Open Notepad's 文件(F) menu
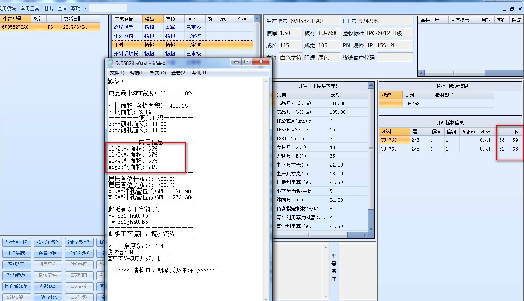524x301 pixels. click(117, 73)
